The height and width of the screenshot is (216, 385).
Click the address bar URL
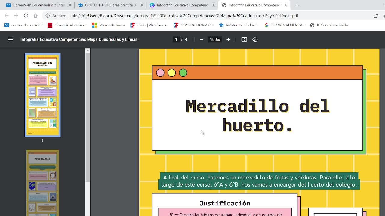185,16
